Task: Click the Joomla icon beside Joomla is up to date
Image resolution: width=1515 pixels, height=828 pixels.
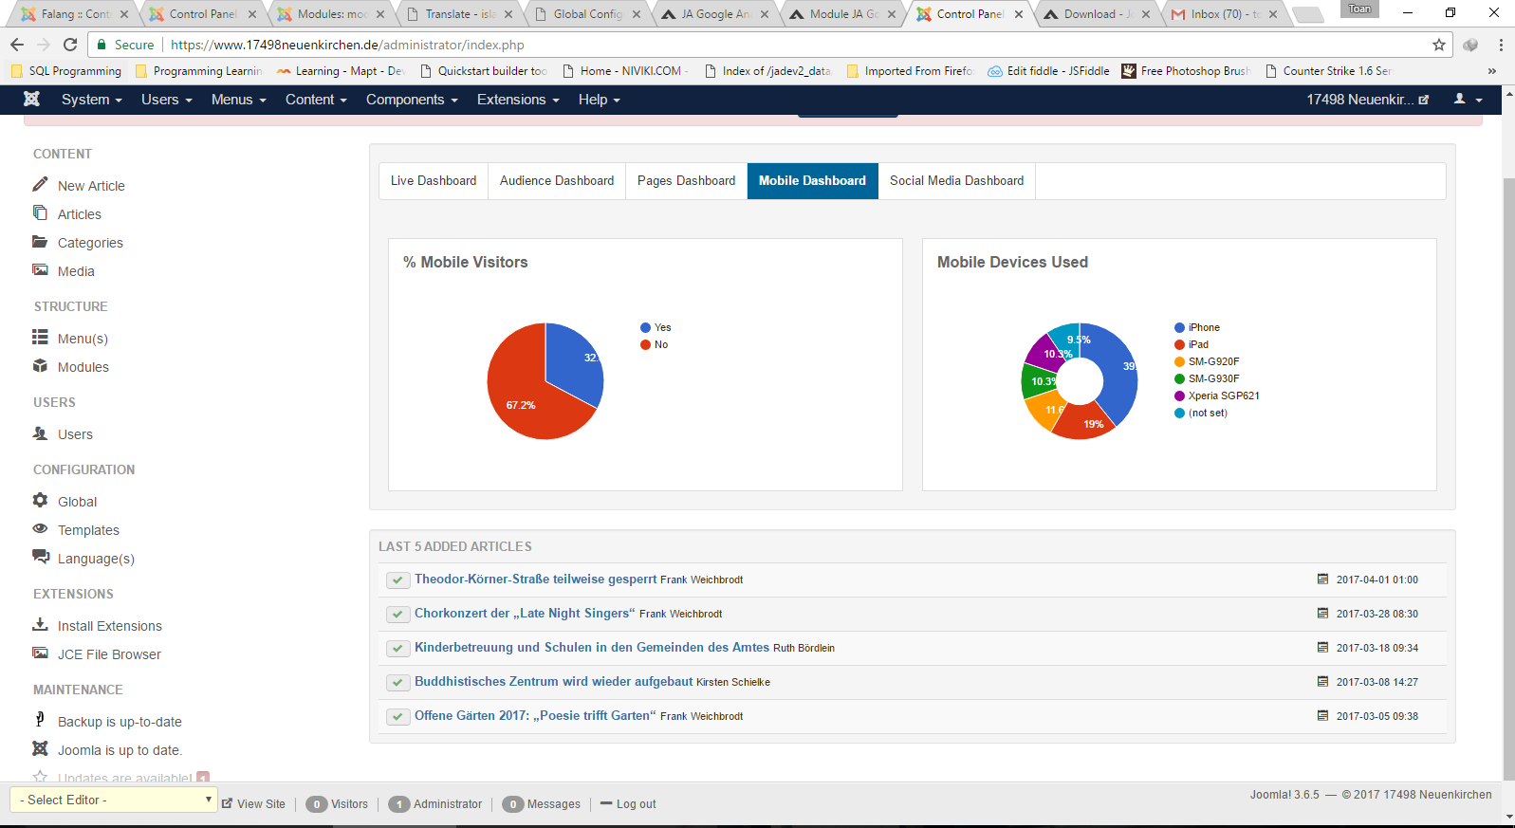Action: point(40,748)
